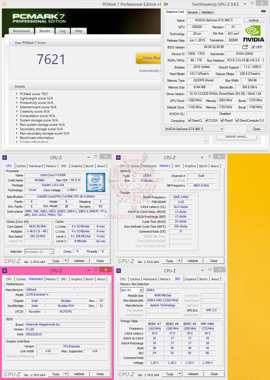Click the Close button in GPU-Z

tap(256, 129)
